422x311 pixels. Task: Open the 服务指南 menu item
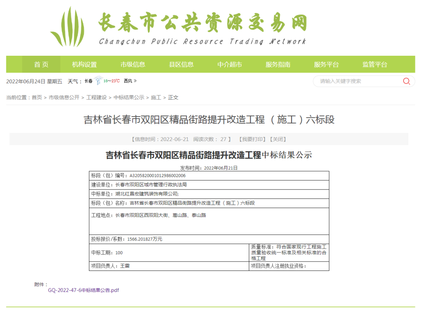click(278, 64)
